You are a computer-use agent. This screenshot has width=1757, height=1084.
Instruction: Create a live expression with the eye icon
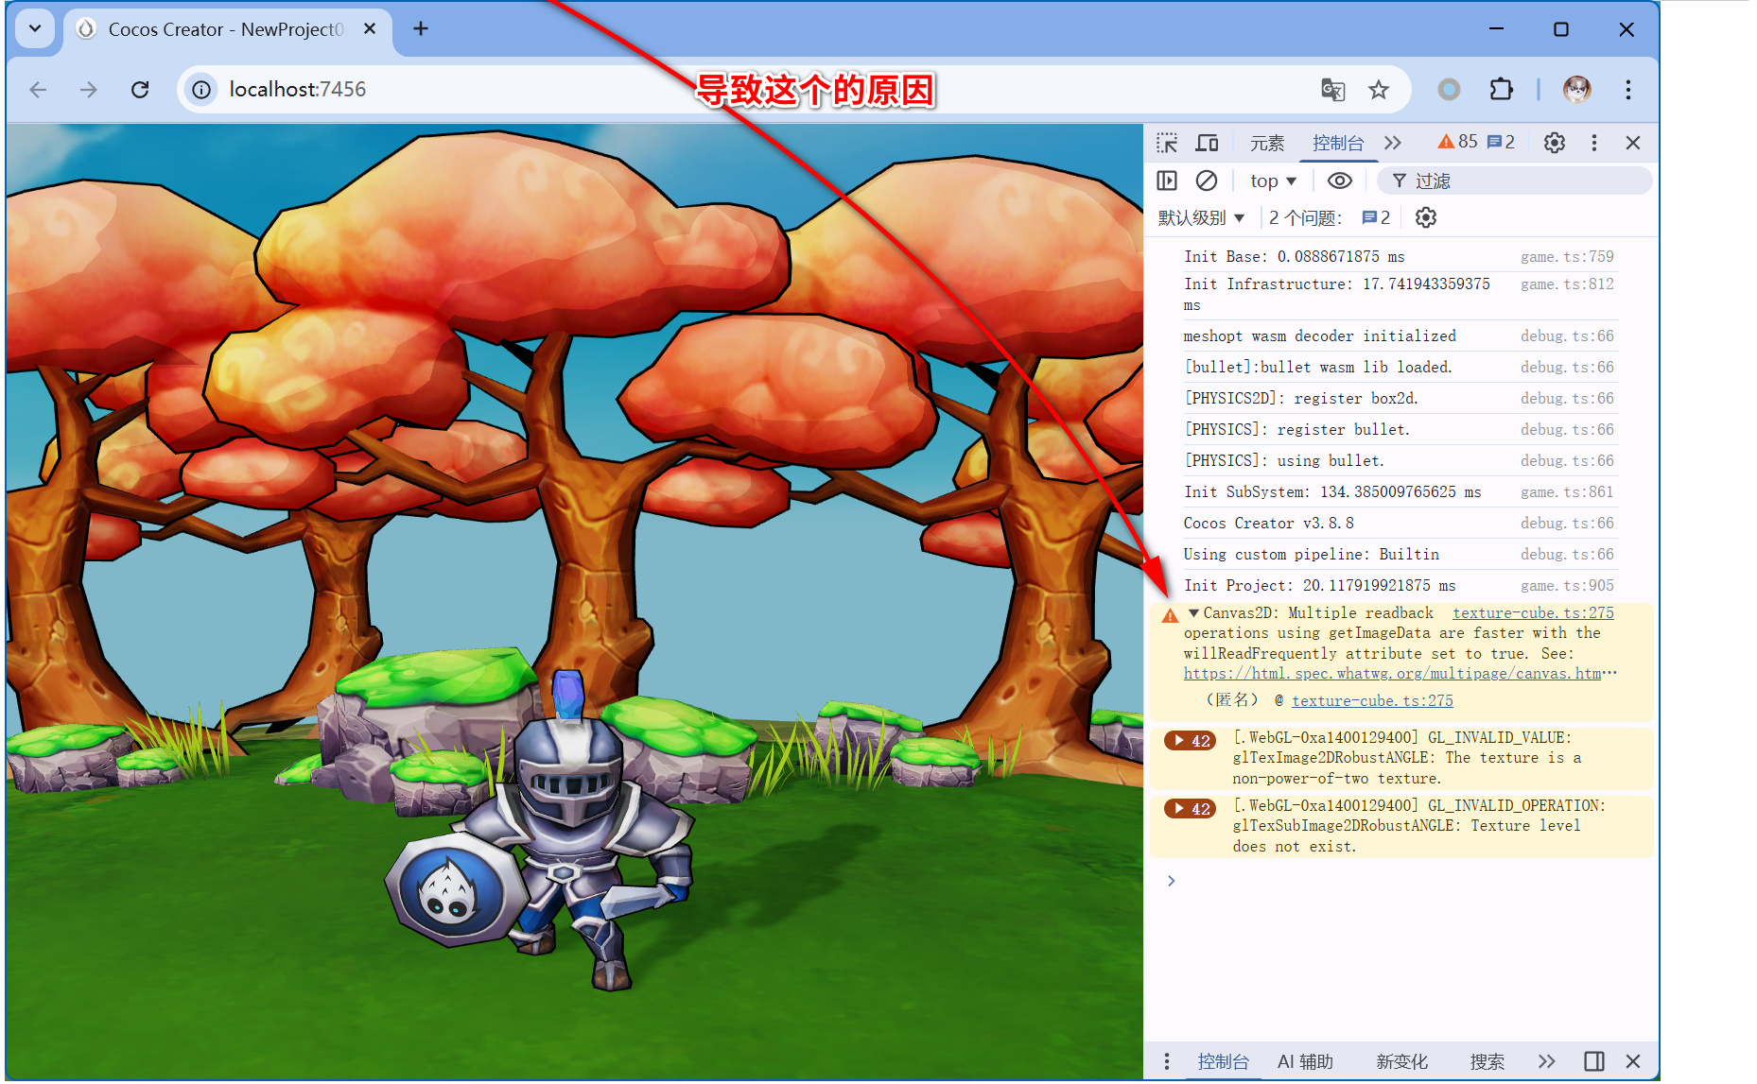pos(1340,181)
